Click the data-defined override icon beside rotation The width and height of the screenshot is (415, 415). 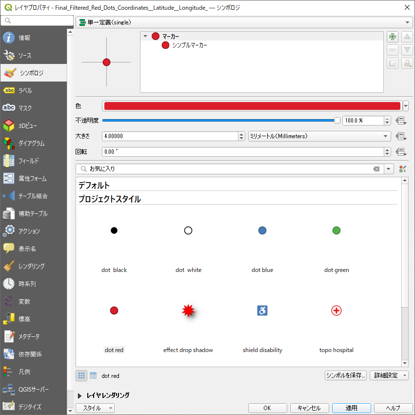point(401,152)
